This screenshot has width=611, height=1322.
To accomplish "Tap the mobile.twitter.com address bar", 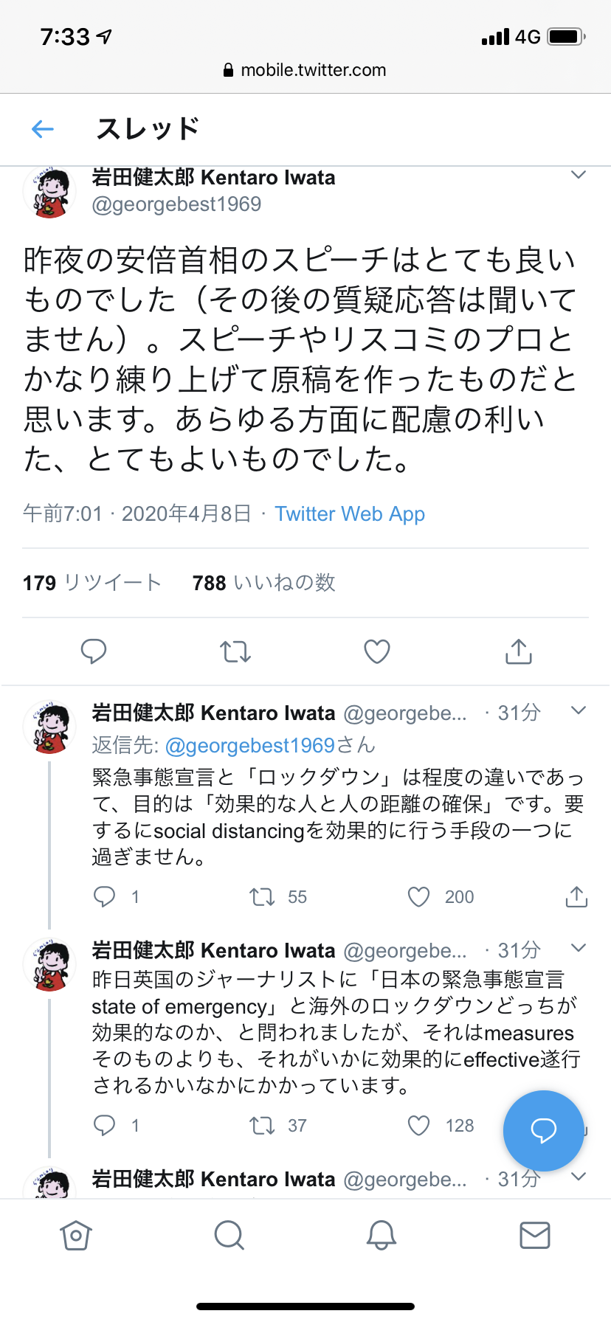I will 305,70.
